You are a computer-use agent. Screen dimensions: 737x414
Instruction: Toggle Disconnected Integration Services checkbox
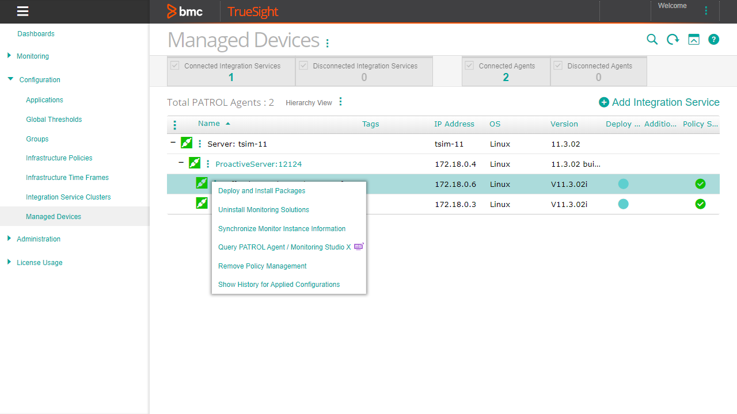pyautogui.click(x=303, y=66)
